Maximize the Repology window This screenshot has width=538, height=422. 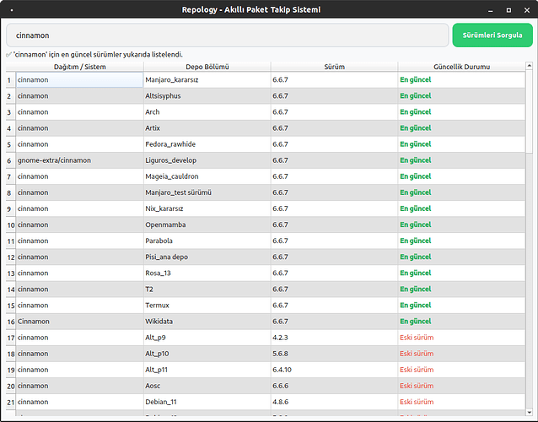tap(507, 10)
